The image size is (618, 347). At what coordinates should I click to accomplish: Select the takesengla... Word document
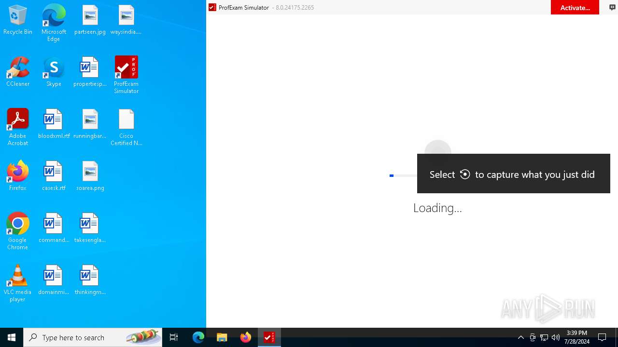click(x=90, y=228)
